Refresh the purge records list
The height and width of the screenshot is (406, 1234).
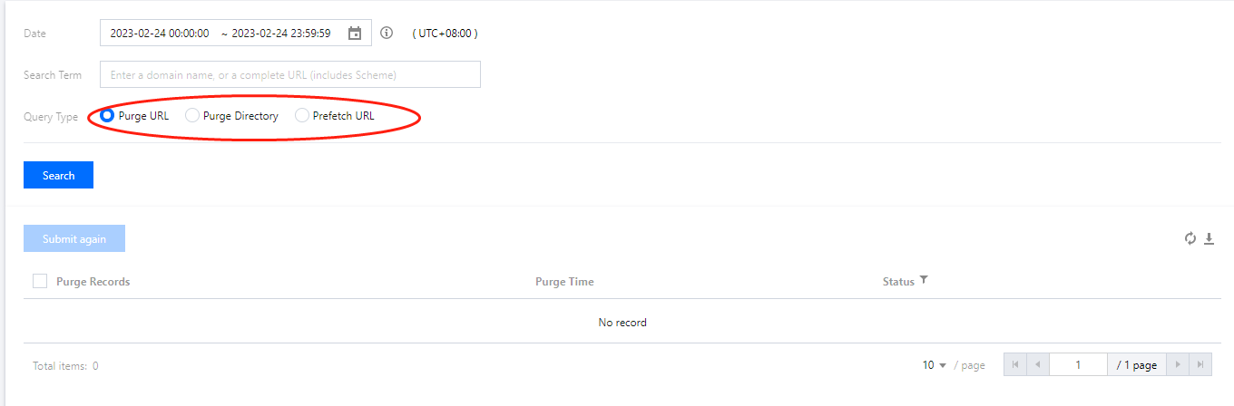(1190, 238)
